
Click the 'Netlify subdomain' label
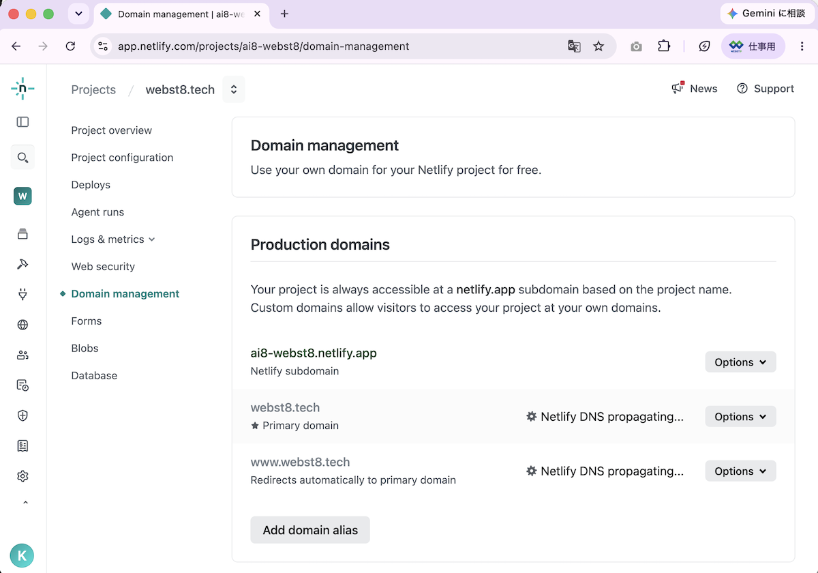point(294,371)
